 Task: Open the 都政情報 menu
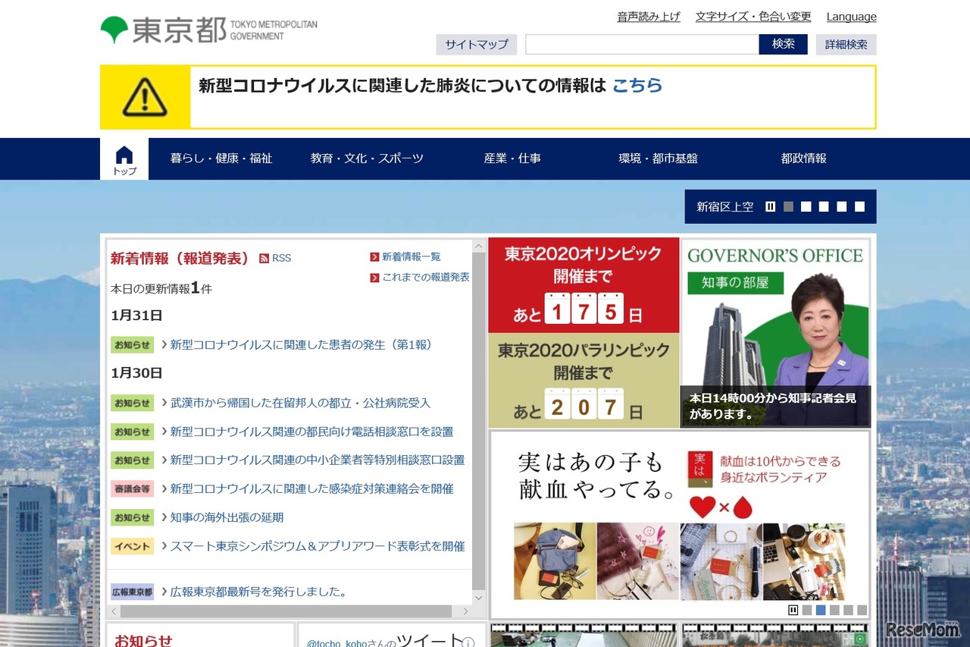[x=803, y=159]
